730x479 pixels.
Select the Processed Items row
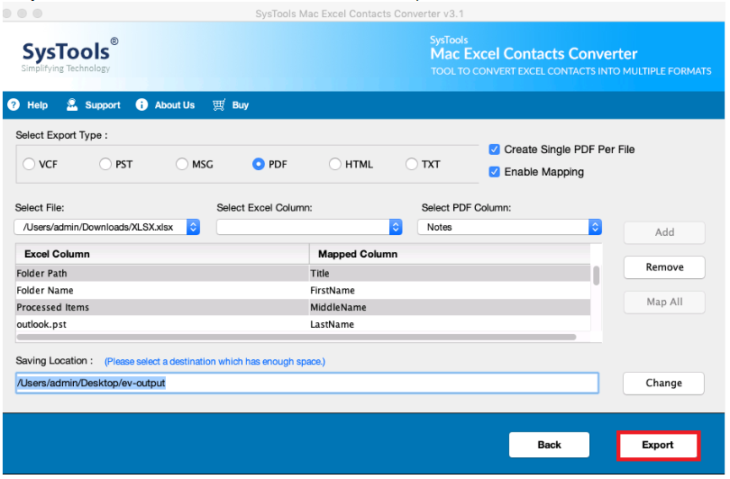click(x=303, y=308)
